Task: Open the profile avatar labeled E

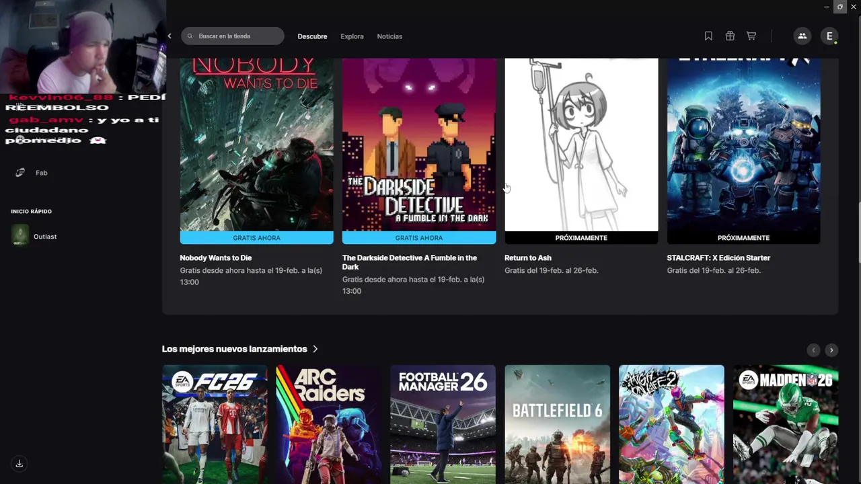Action: click(829, 36)
